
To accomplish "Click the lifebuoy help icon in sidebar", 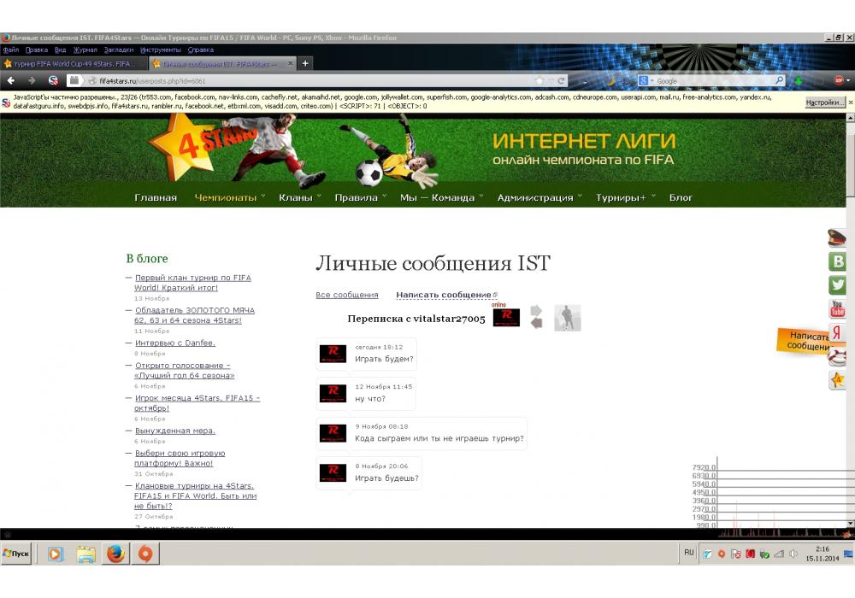I will point(838,357).
